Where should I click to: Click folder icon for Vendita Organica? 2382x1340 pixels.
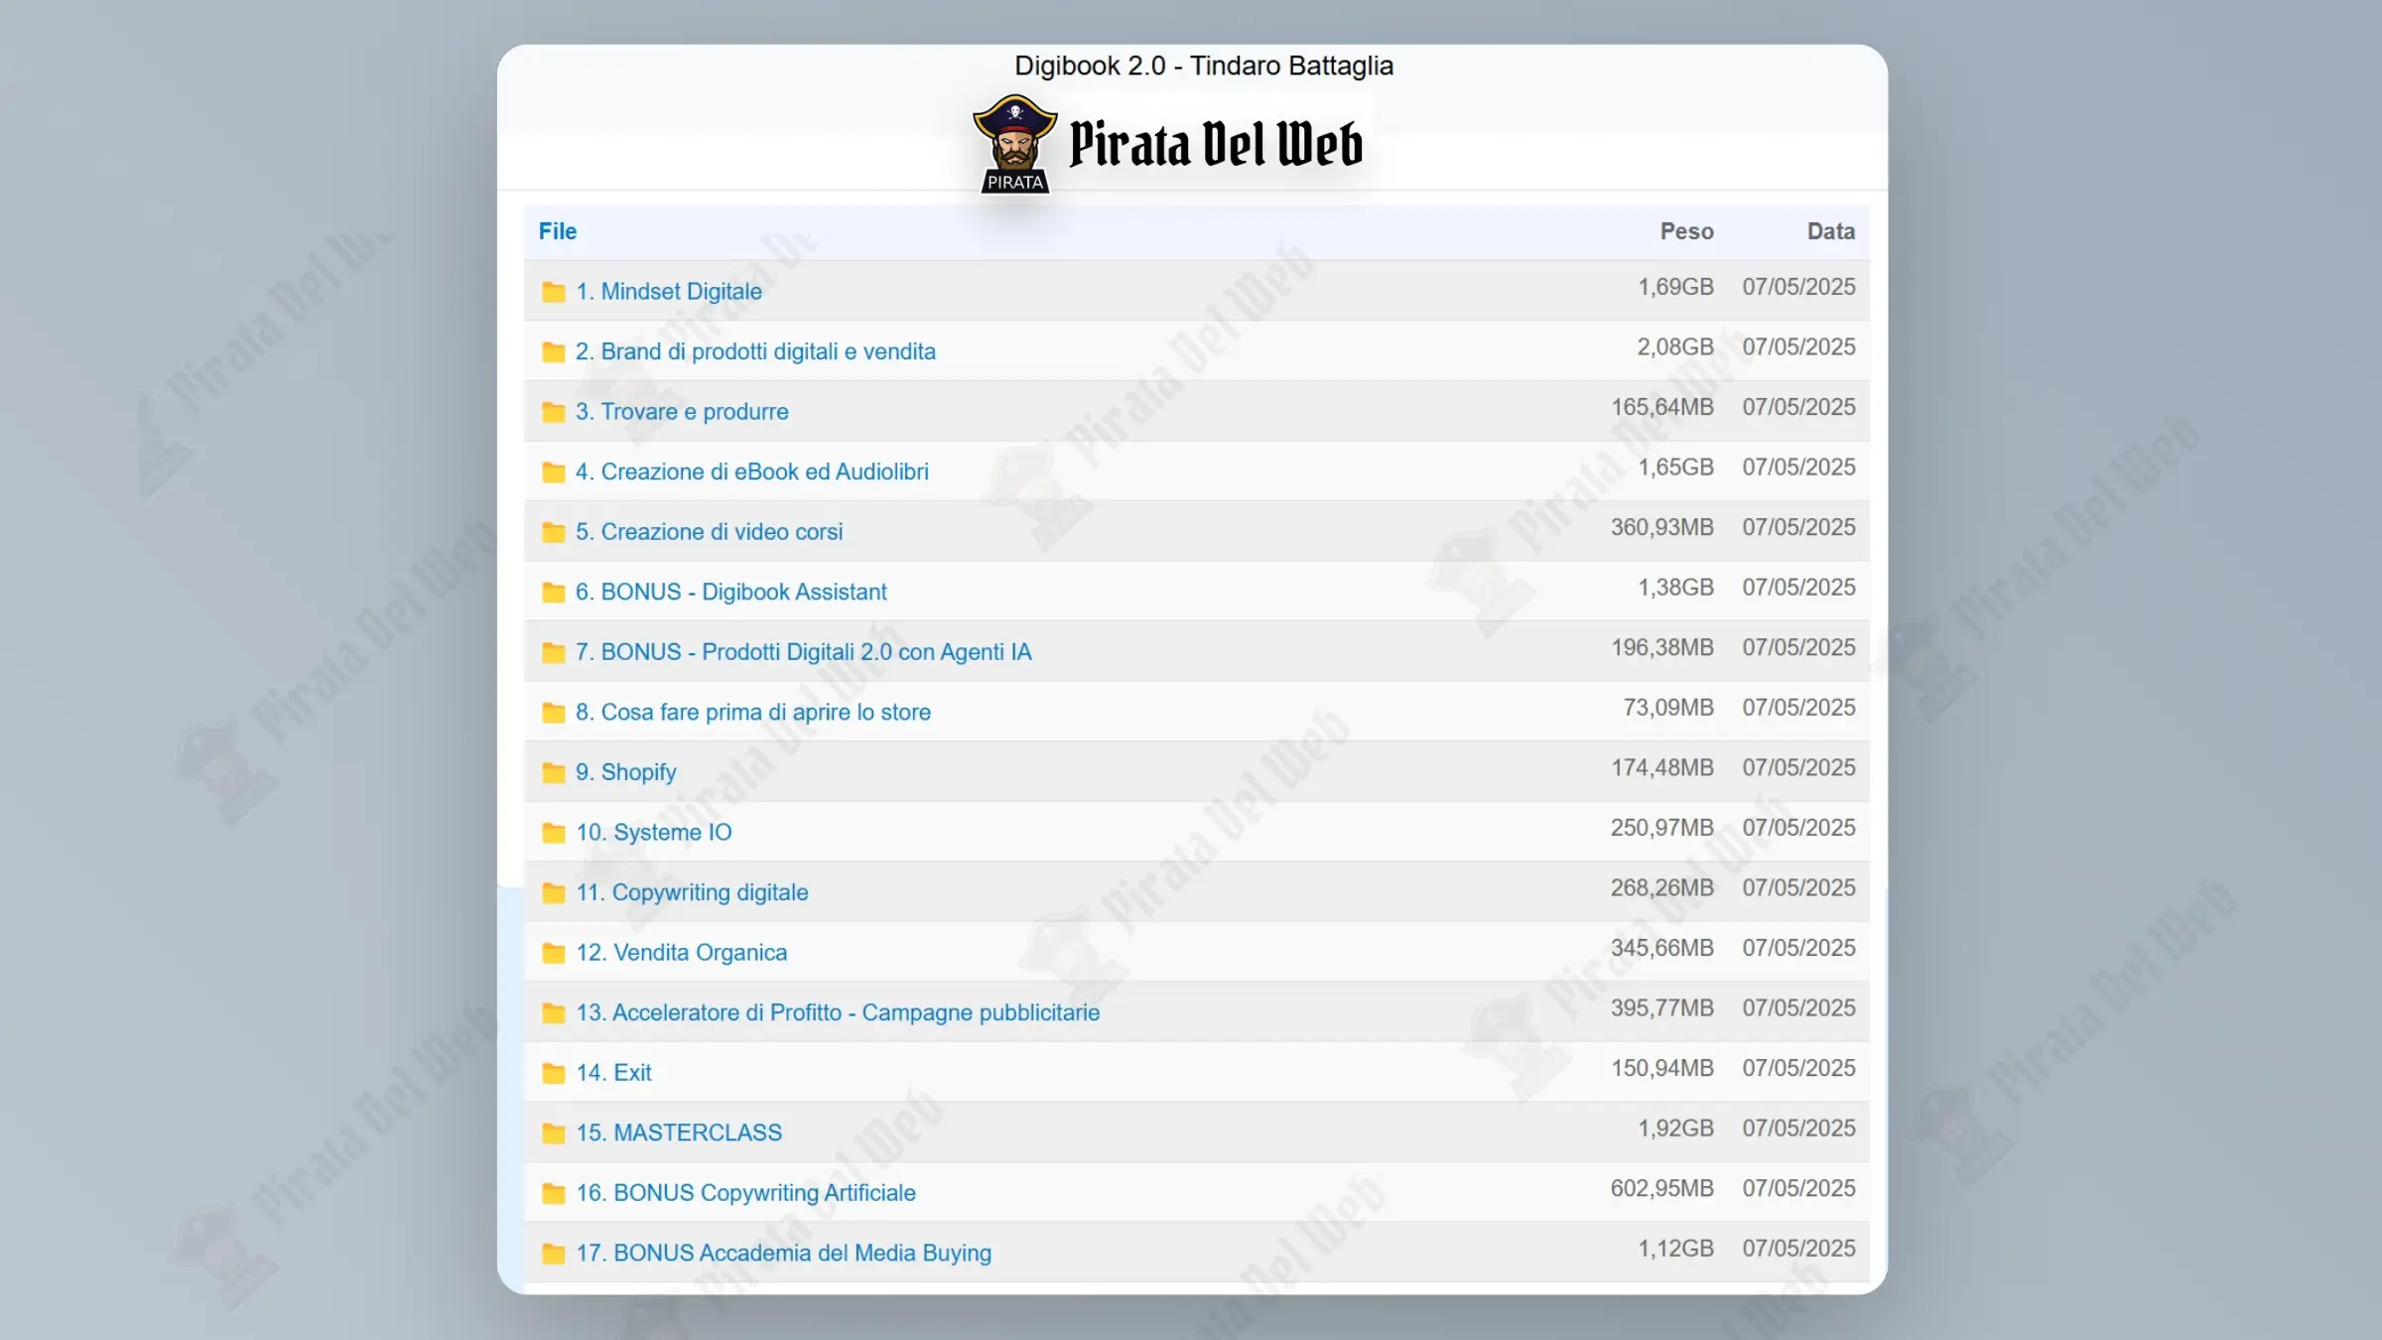pos(553,953)
